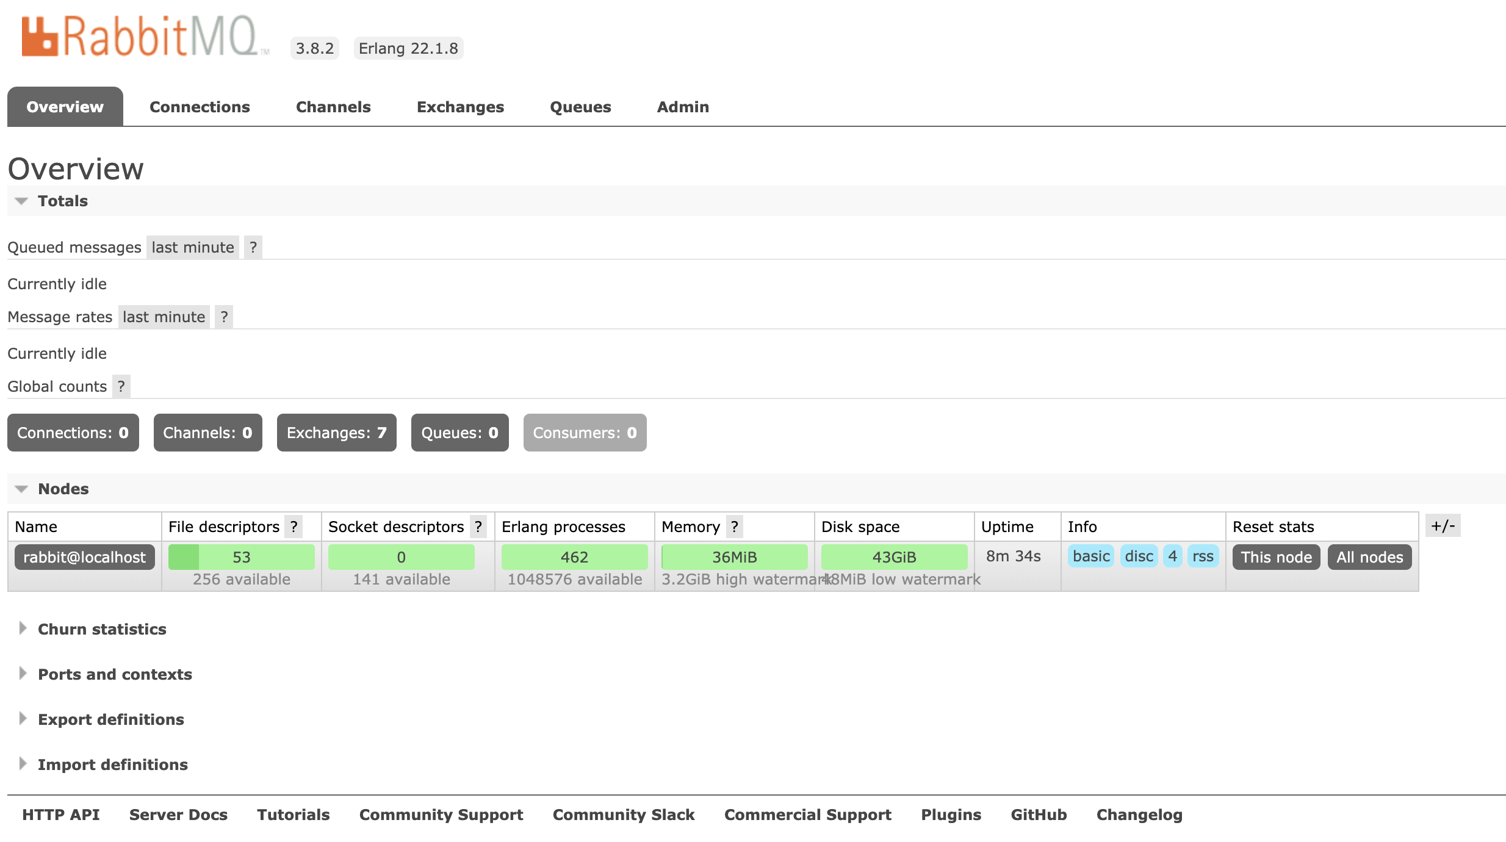Switch to the Queues tab

click(580, 107)
